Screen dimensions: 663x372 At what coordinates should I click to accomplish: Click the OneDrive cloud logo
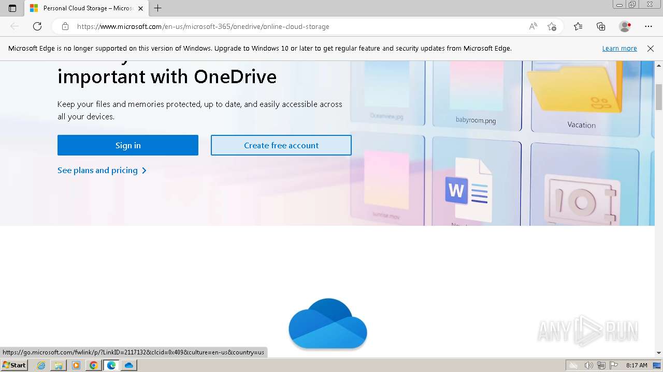pos(328,323)
